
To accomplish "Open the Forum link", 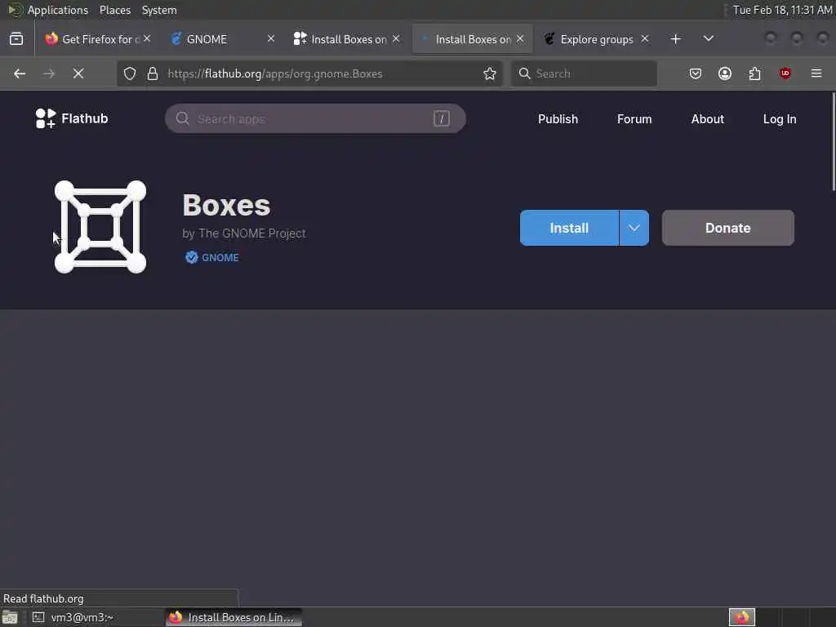I will [634, 119].
